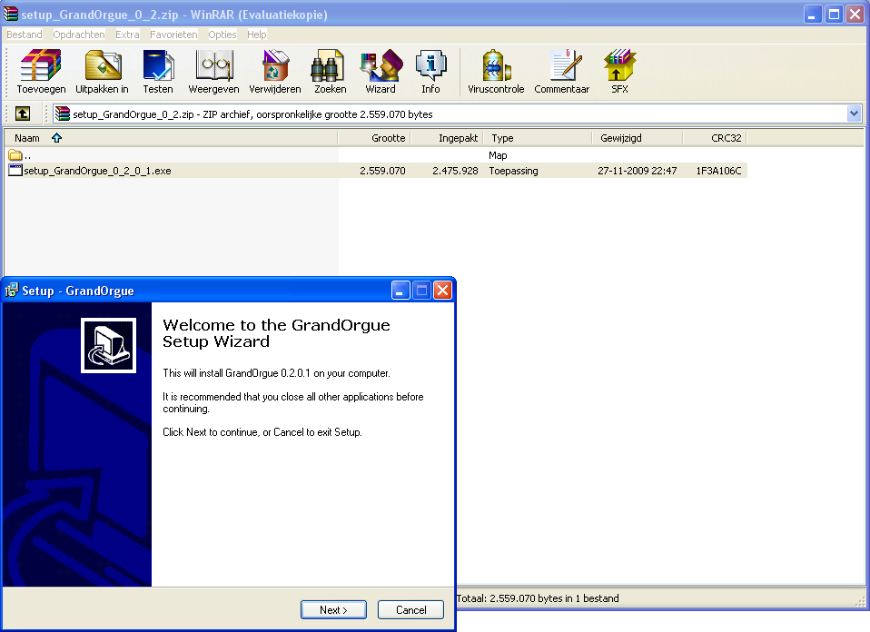Click Next in GrandOrgue setup
This screenshot has height=632, width=870.
(x=333, y=610)
